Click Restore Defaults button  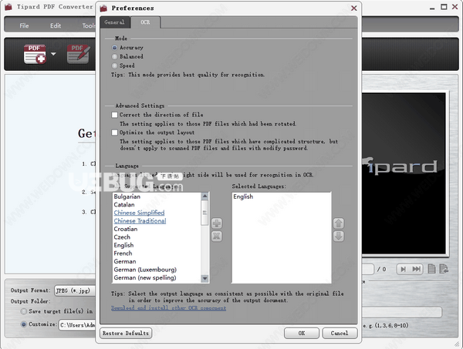pyautogui.click(x=126, y=333)
